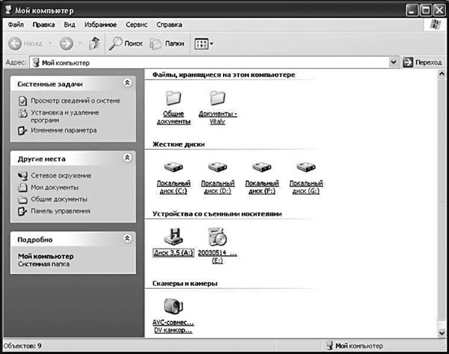Click Сетевое окружение icon in sidebar

pyautogui.click(x=22, y=176)
